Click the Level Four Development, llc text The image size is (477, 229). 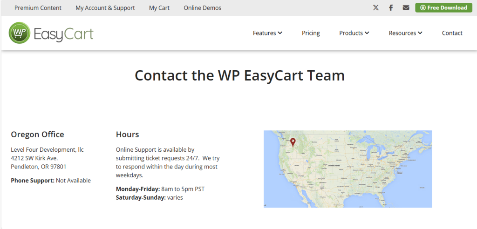coord(47,149)
